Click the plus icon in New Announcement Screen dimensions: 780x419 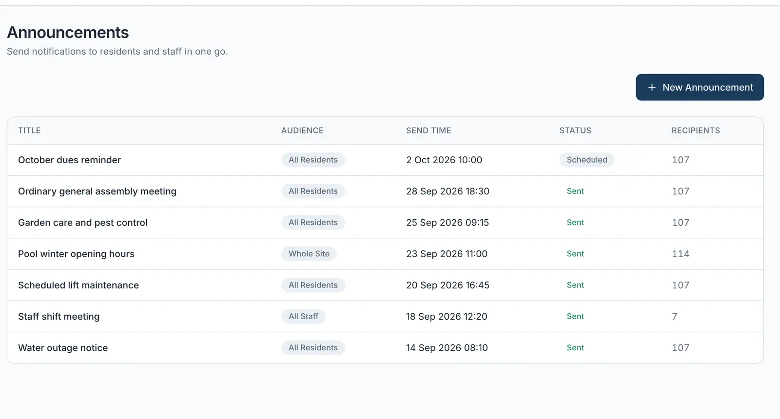pos(652,87)
